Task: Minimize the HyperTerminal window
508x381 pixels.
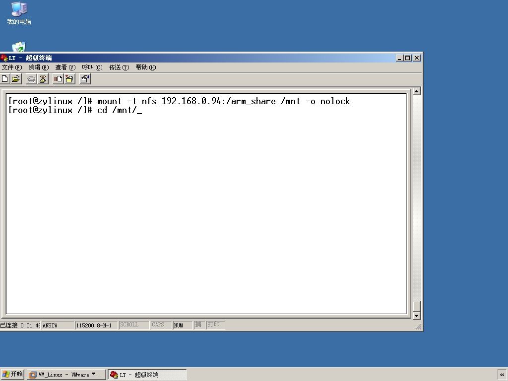Action: pos(399,58)
